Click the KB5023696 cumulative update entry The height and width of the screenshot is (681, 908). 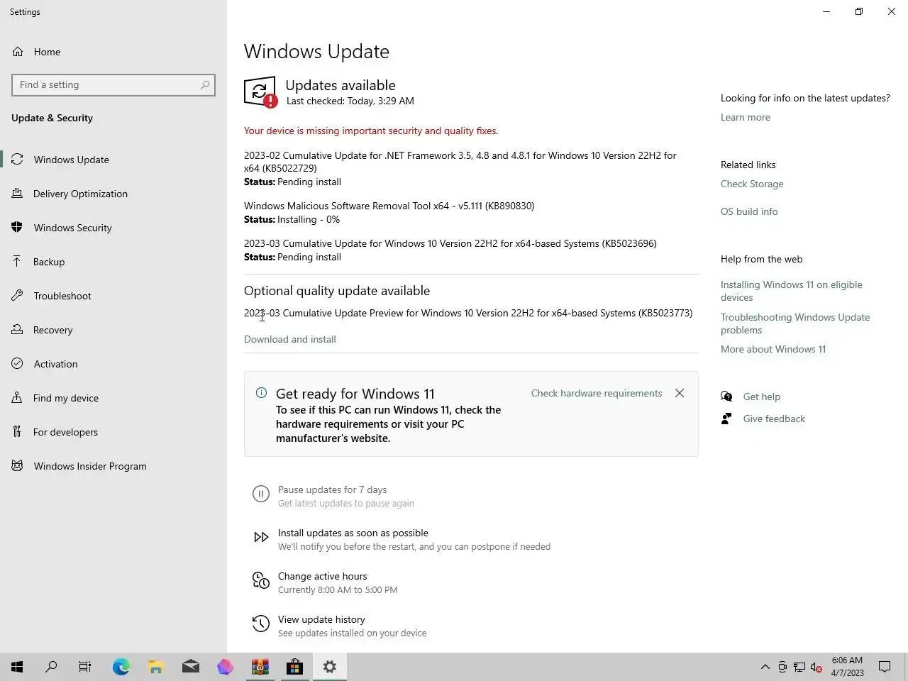(x=450, y=243)
